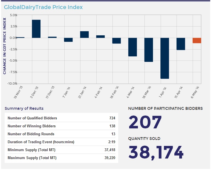This screenshot has height=170, width=211.
Task: Click the 21 Jan '14 positive bar
Action: pyautogui.click(x=84, y=34)
